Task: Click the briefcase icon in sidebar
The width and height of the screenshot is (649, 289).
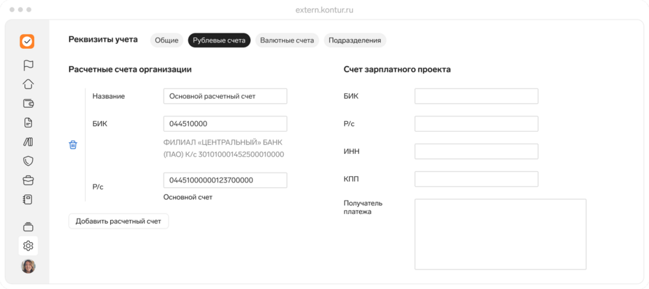Action: point(28,180)
